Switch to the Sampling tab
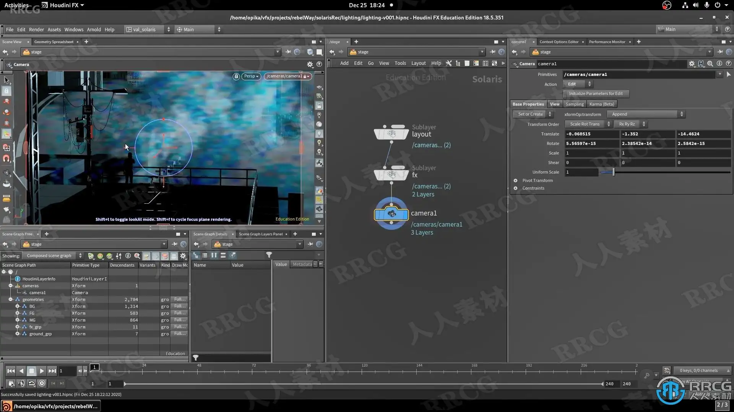The image size is (734, 412). [574, 104]
